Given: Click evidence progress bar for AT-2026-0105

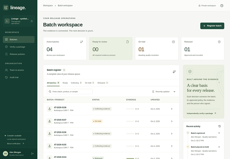Looking at the screenshot, I should click(130, 146).
